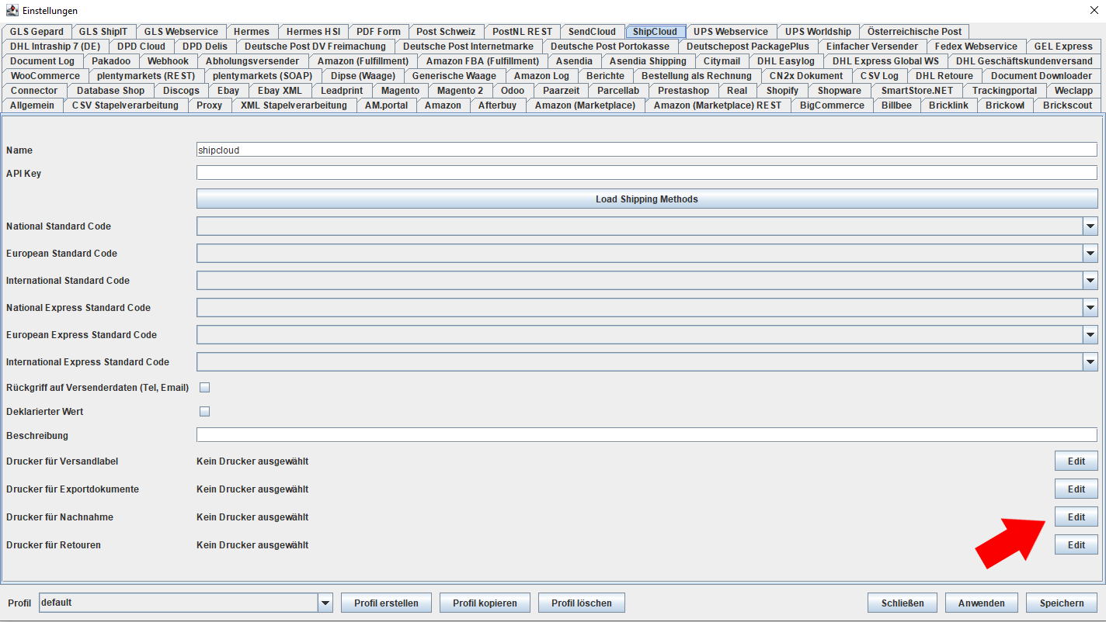Switch to Ebay XML tab
The width and height of the screenshot is (1106, 622).
point(280,91)
